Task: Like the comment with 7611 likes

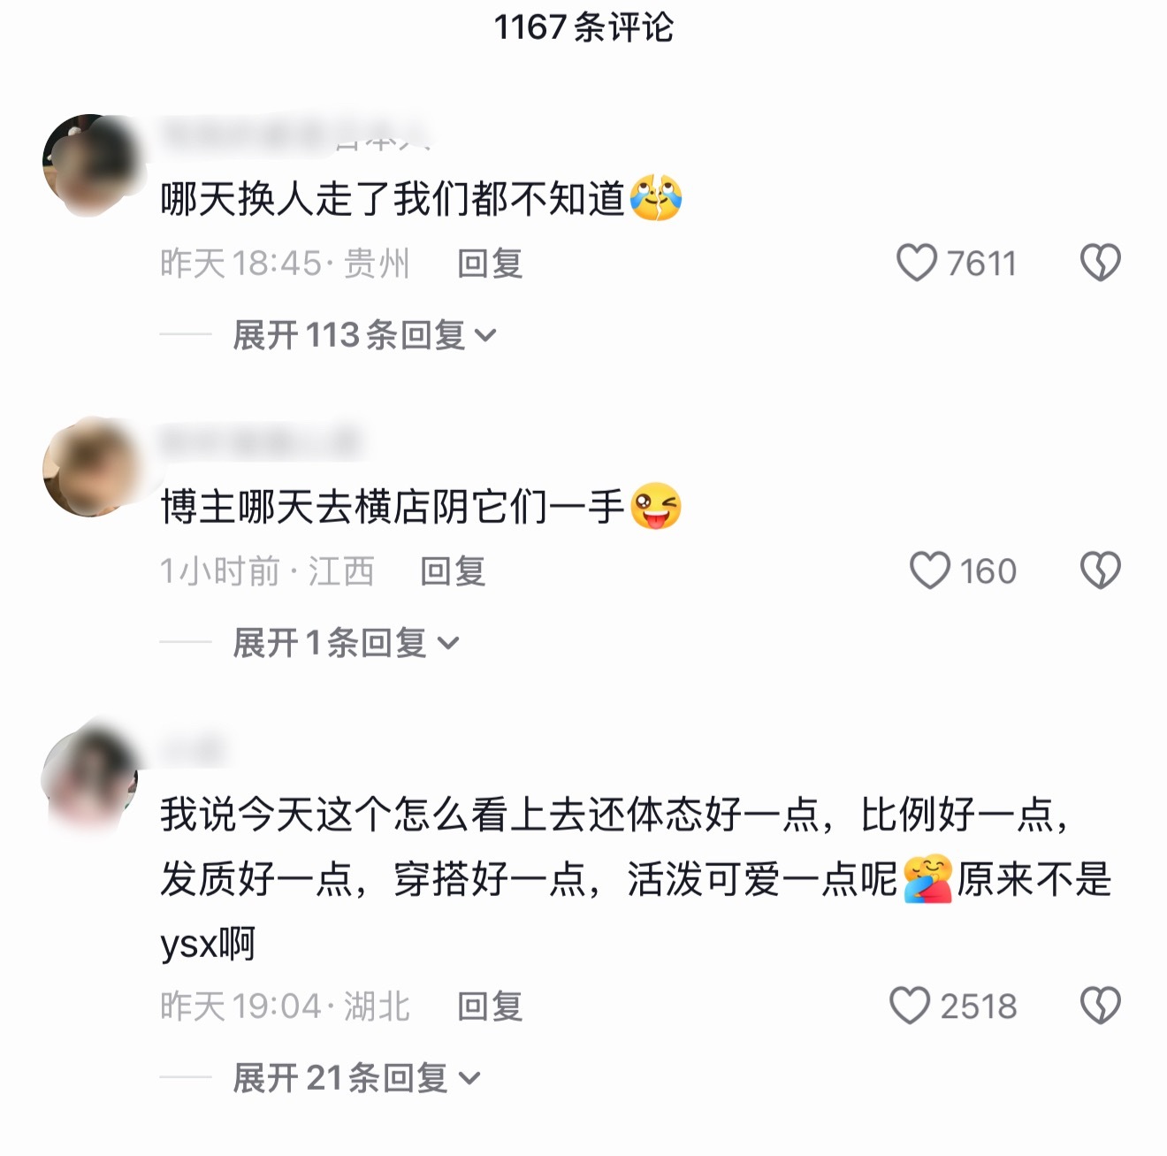Action: [x=916, y=263]
